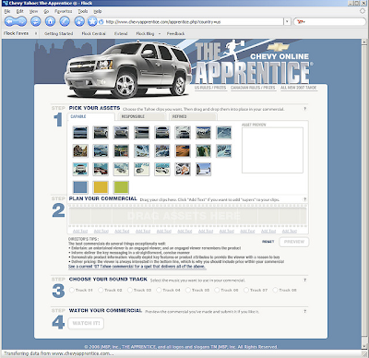Expand the Flock Blog bookmark dropdown arrow

point(160,33)
